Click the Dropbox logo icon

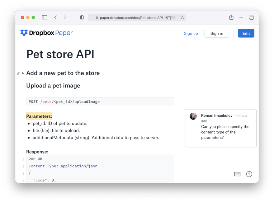point(24,33)
